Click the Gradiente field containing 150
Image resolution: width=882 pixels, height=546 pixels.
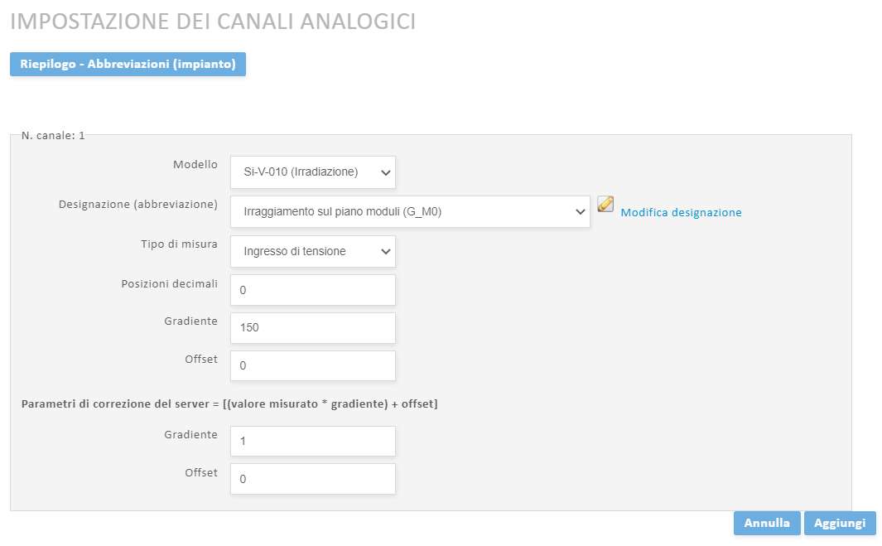click(313, 328)
